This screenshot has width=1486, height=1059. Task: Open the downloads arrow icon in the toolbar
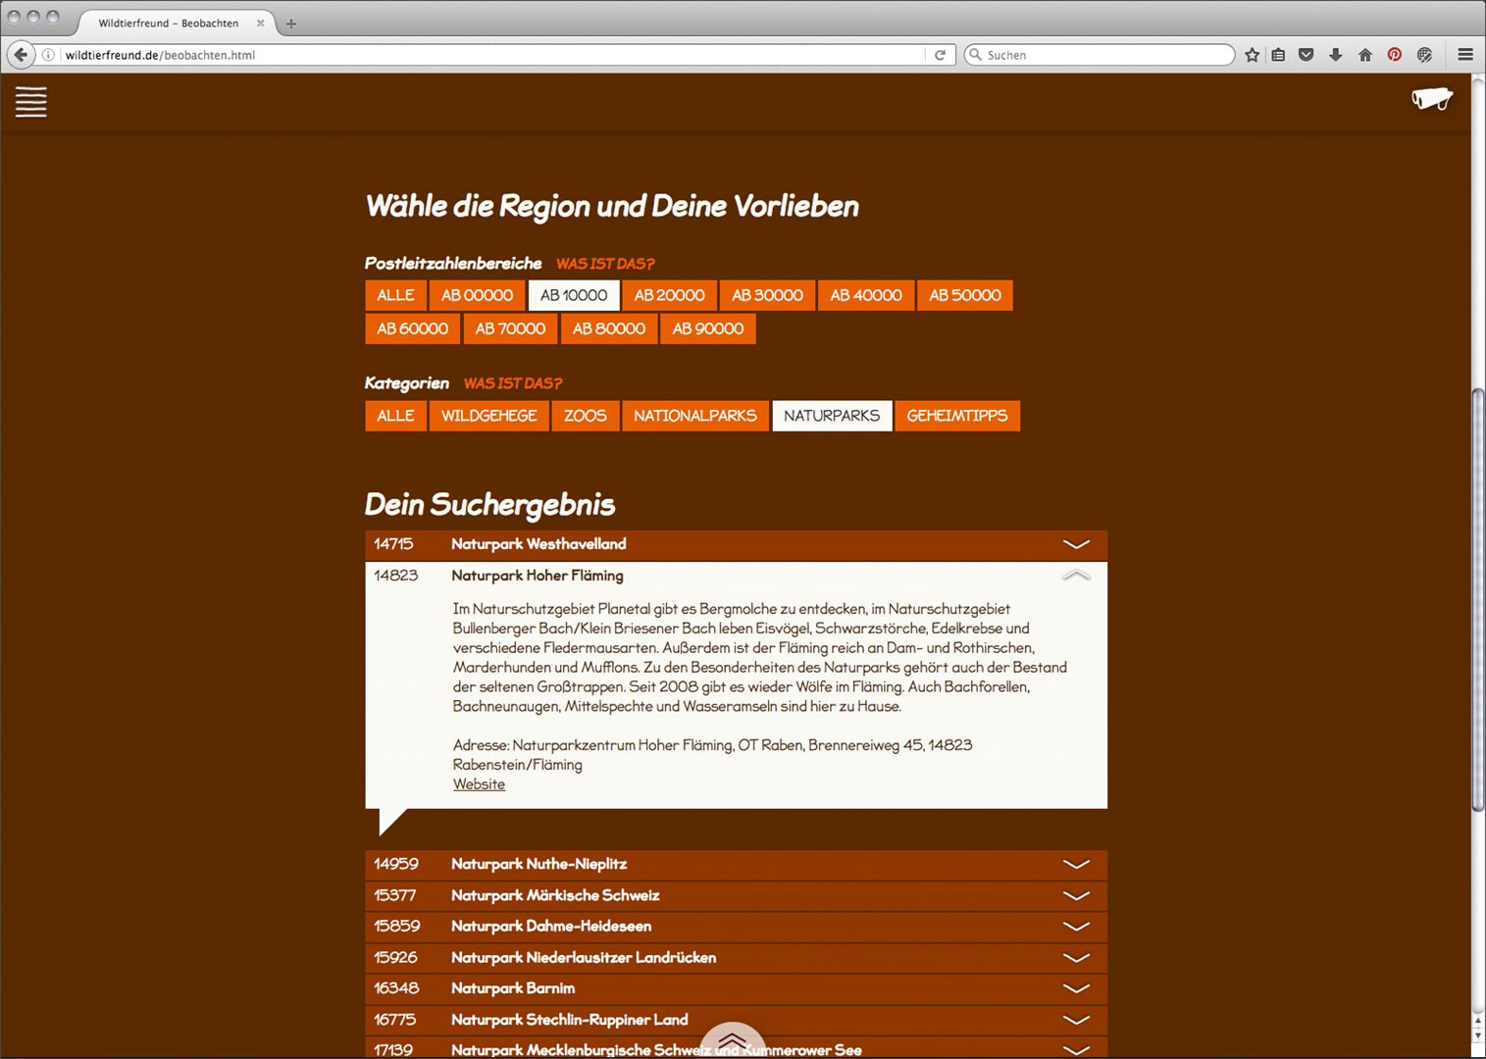pyautogui.click(x=1335, y=55)
